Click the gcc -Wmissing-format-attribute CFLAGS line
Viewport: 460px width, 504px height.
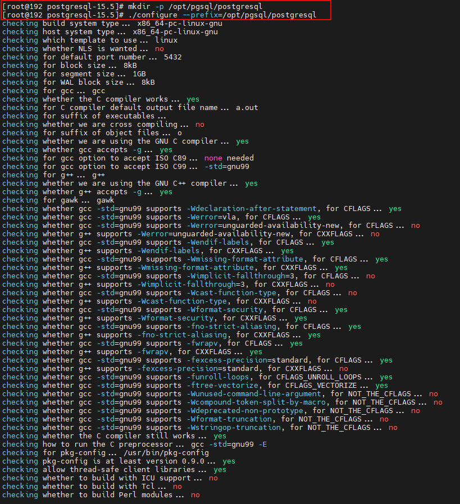(x=195, y=259)
